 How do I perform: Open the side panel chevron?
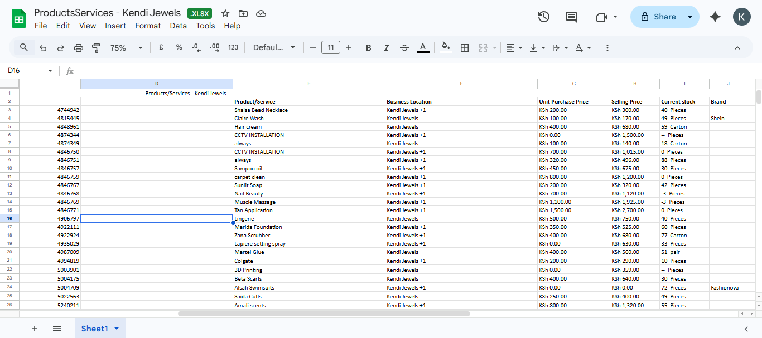point(746,329)
